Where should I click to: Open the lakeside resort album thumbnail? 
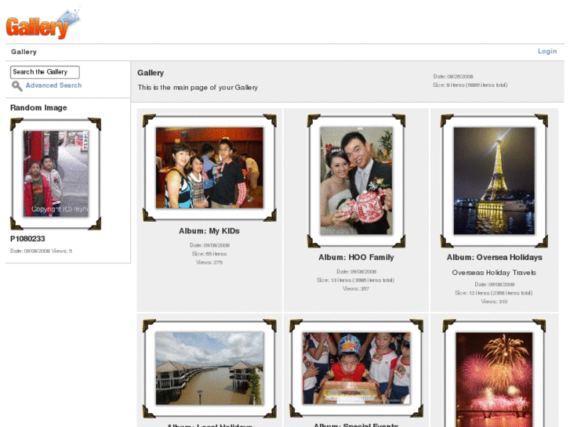click(x=209, y=368)
